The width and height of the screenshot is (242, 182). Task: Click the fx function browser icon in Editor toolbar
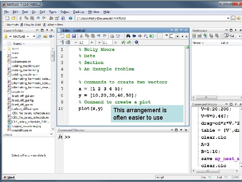tap(146, 36)
